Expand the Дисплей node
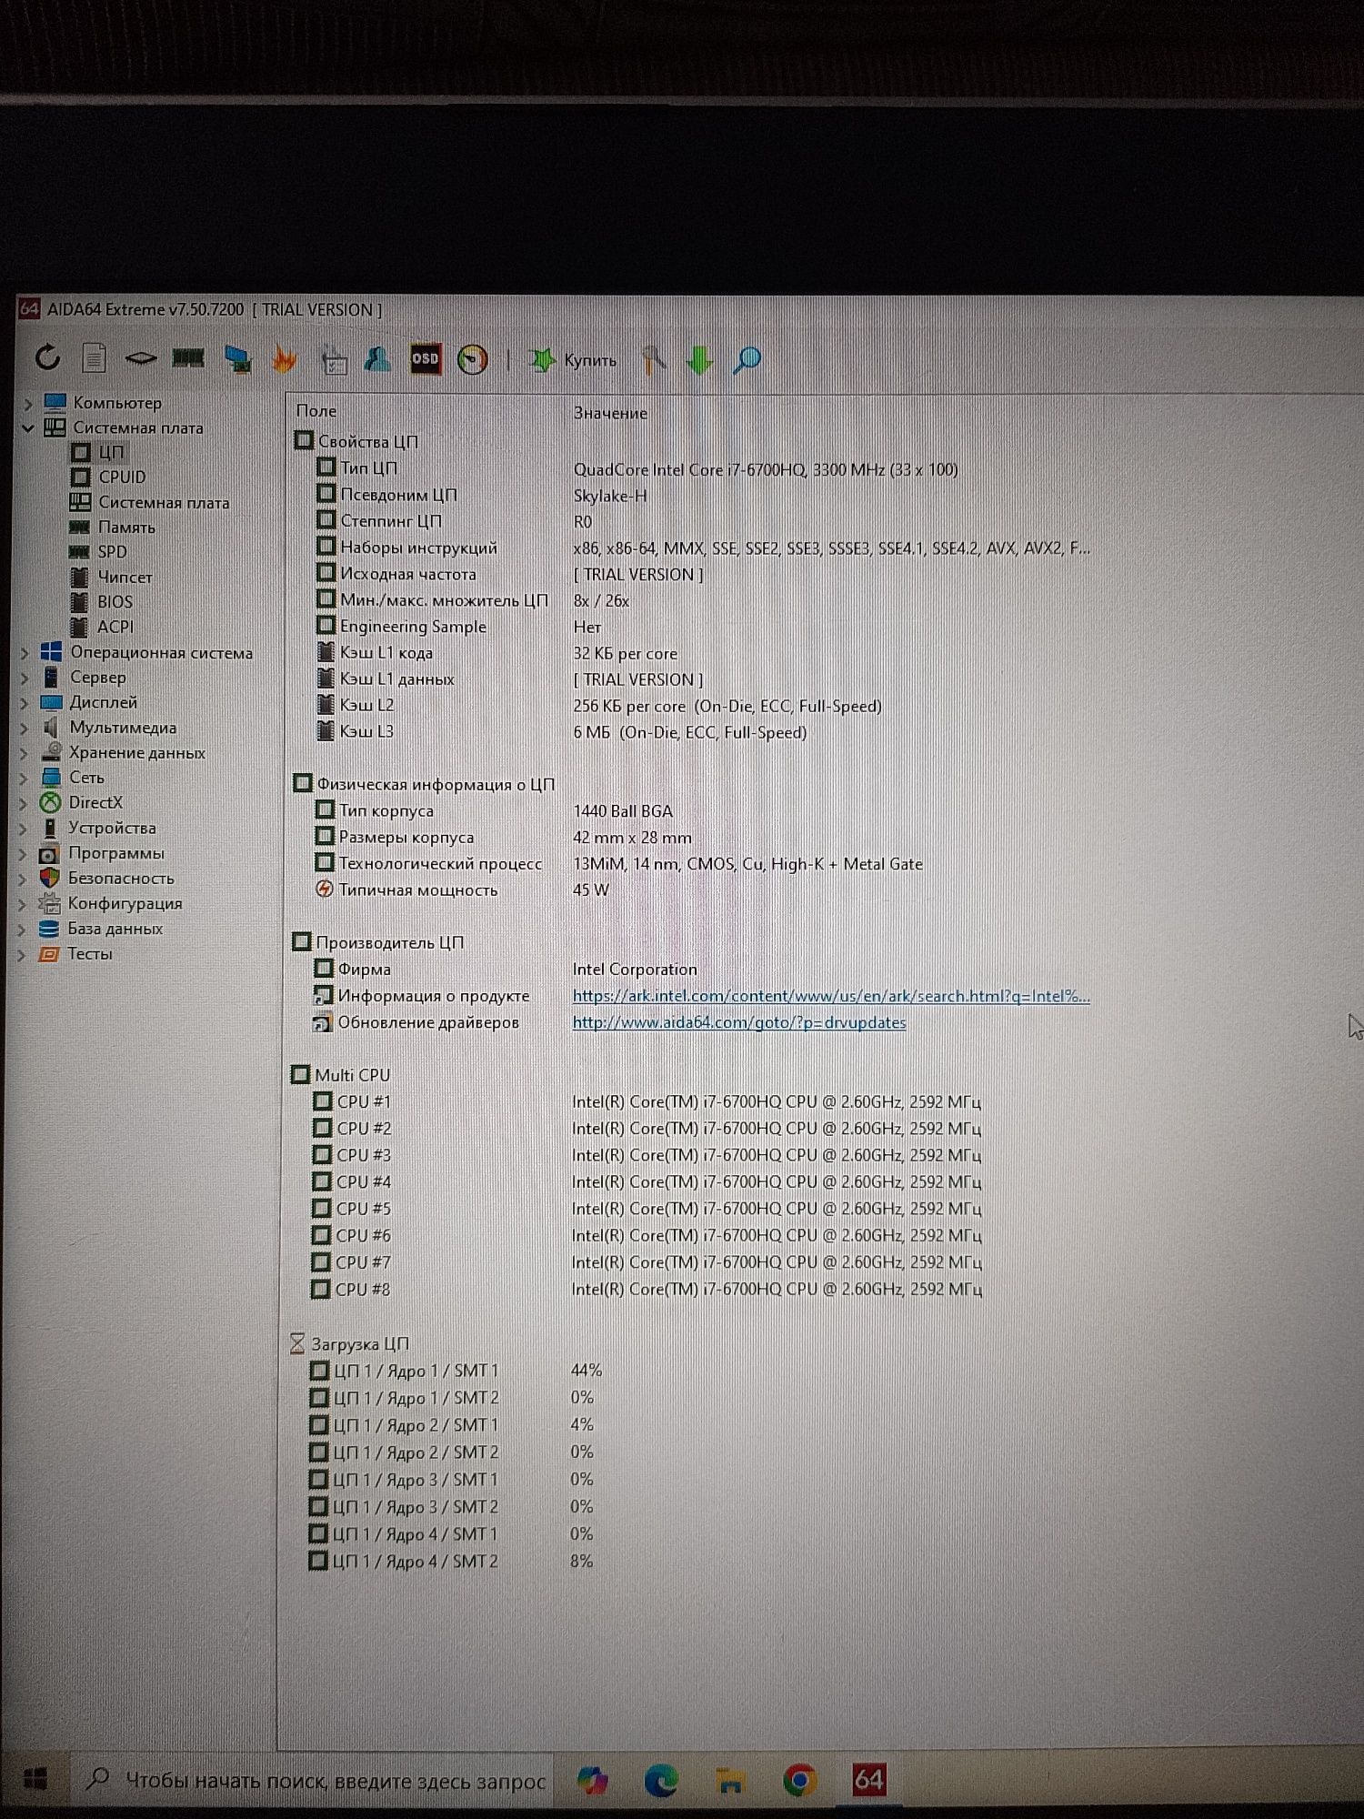The height and width of the screenshot is (1819, 1364). pyautogui.click(x=25, y=703)
